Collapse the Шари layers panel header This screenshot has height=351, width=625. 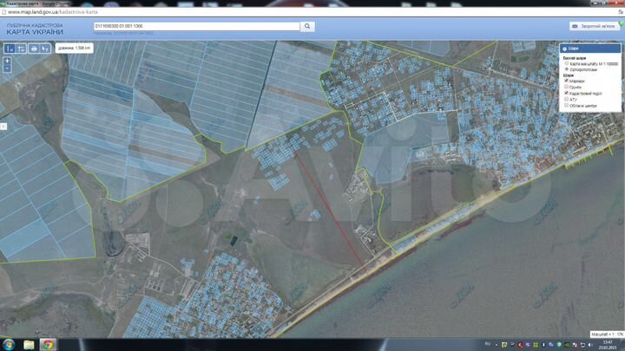(x=590, y=49)
